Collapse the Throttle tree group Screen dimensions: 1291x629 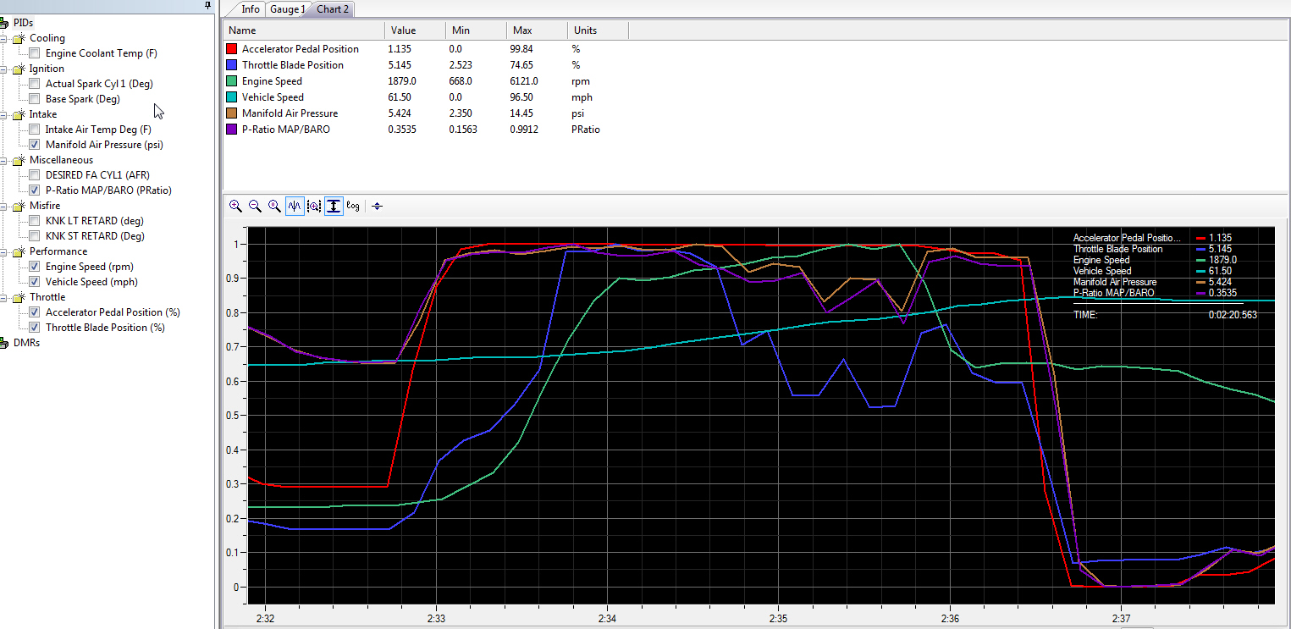click(x=5, y=297)
